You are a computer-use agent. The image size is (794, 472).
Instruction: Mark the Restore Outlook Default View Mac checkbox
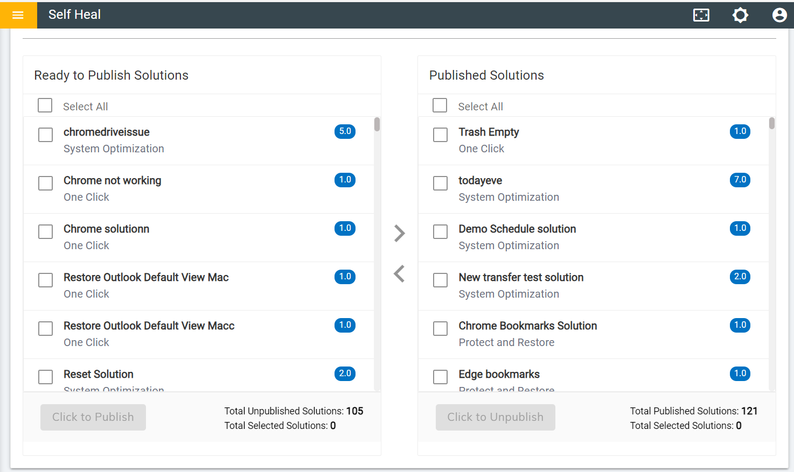[46, 280]
